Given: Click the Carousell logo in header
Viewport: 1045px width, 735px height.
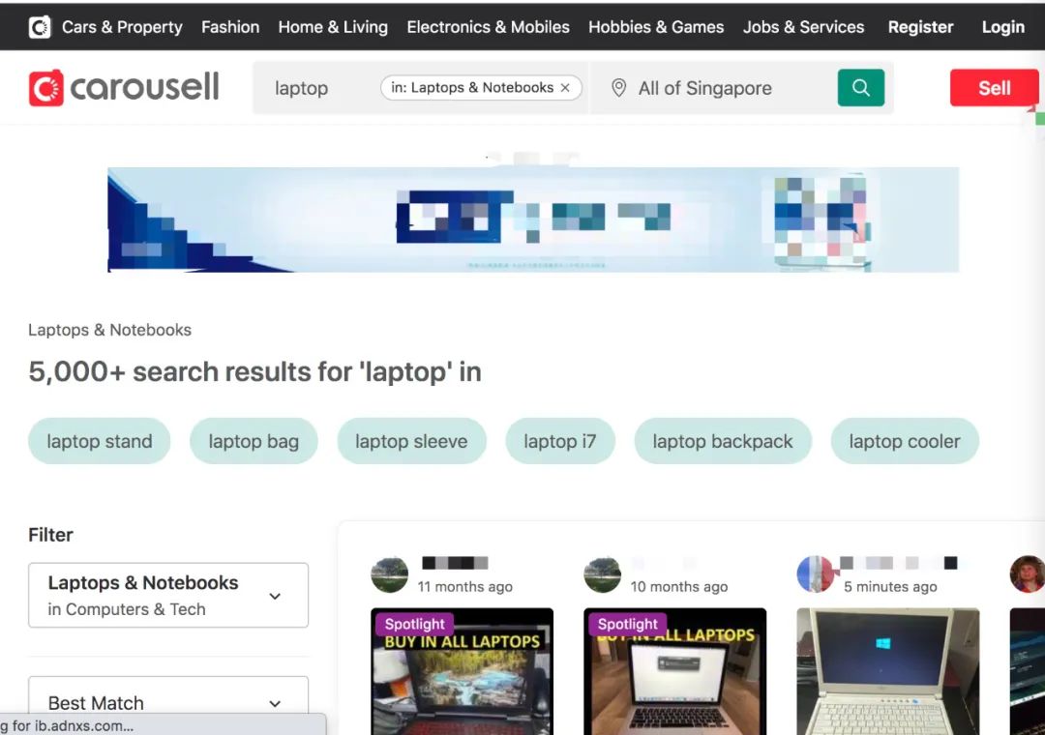Looking at the screenshot, I should coord(124,87).
